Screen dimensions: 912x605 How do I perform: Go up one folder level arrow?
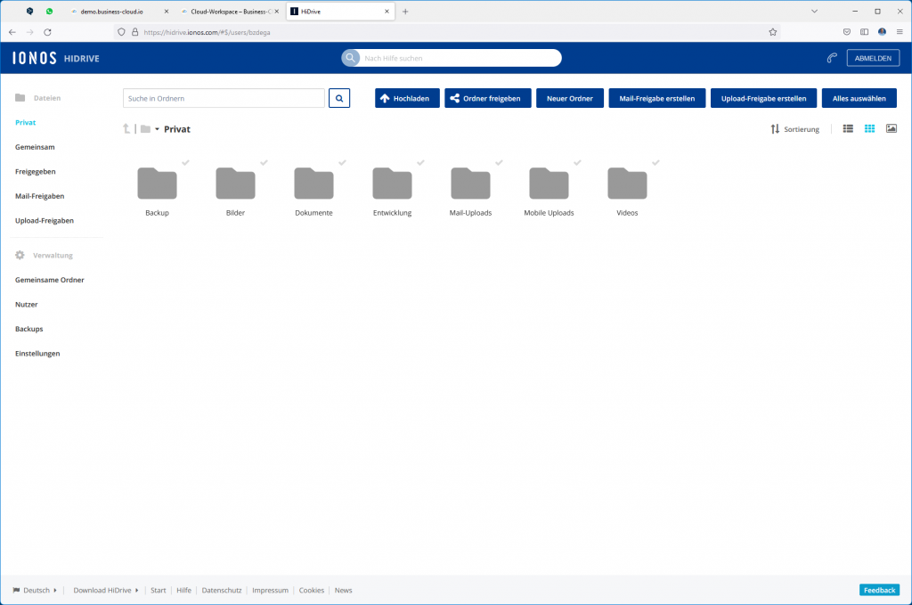coord(126,129)
